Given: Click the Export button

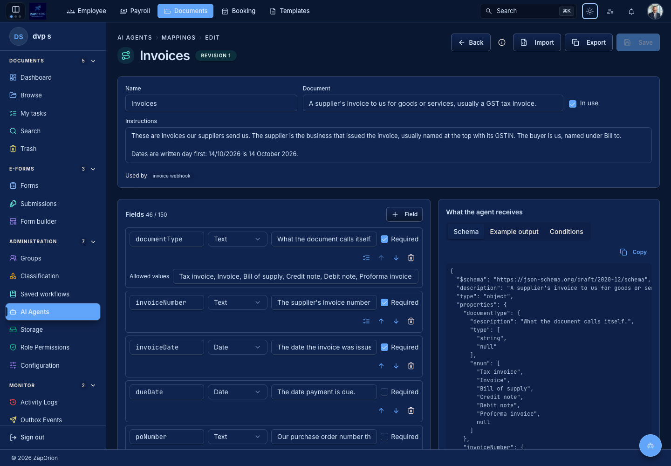Looking at the screenshot, I should (x=589, y=42).
